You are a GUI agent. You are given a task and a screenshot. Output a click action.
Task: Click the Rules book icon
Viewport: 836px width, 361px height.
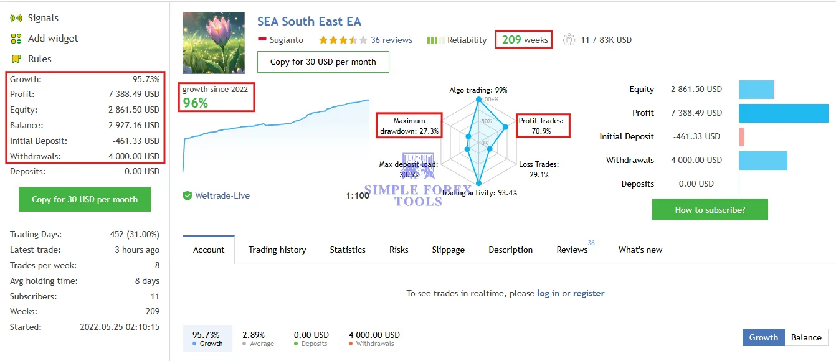coord(16,59)
